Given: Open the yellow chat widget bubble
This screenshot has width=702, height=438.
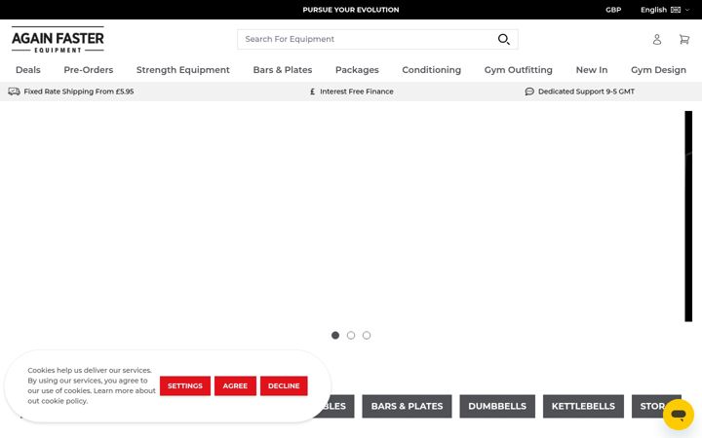Looking at the screenshot, I should pyautogui.click(x=679, y=415).
